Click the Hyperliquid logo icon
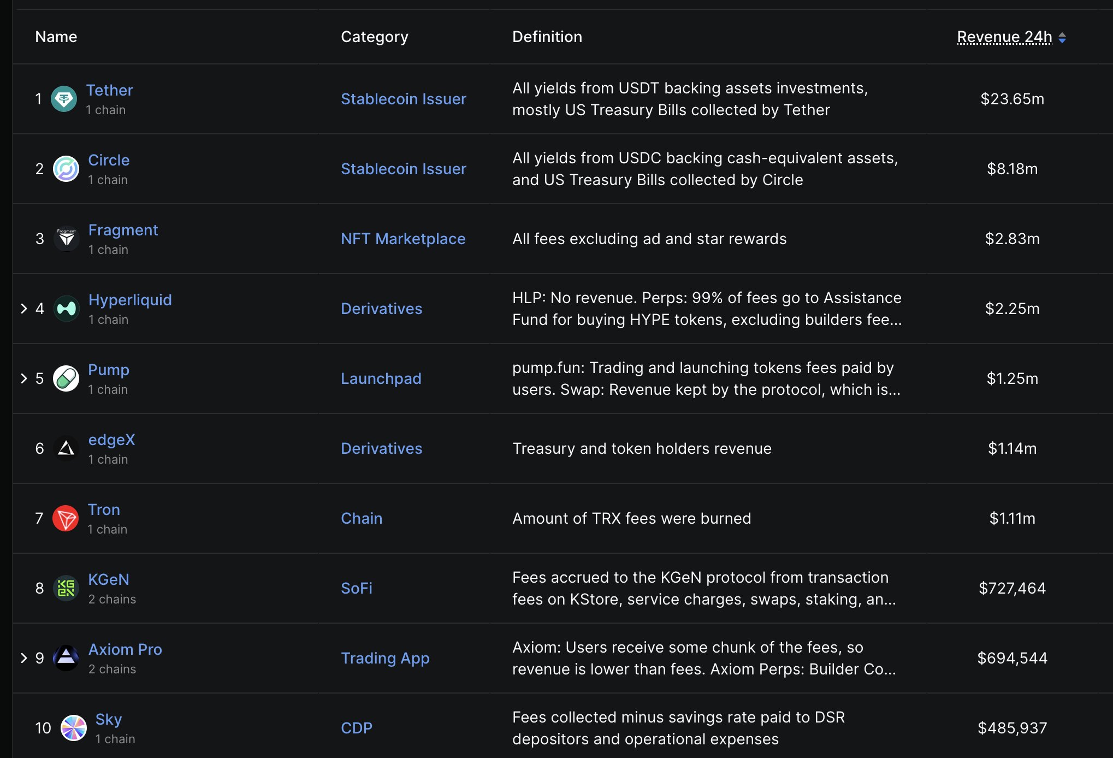The image size is (1113, 758). (x=67, y=309)
